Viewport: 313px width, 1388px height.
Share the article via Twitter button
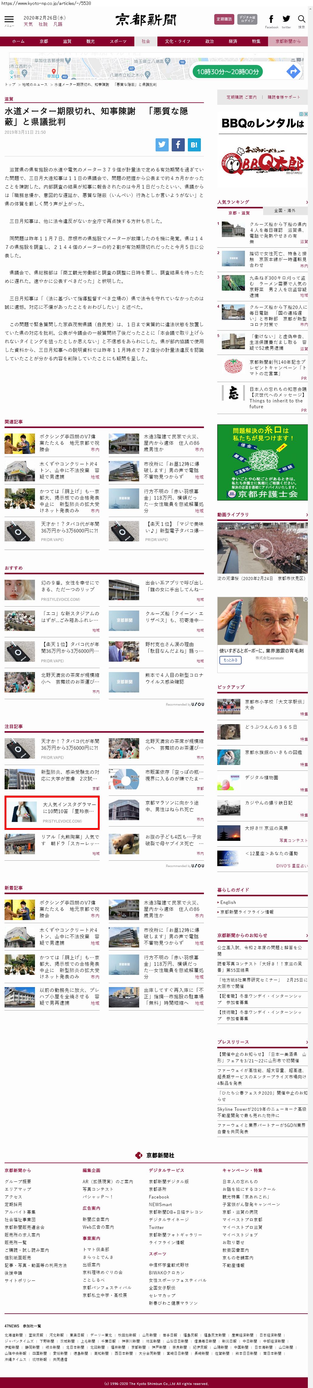pos(162,144)
